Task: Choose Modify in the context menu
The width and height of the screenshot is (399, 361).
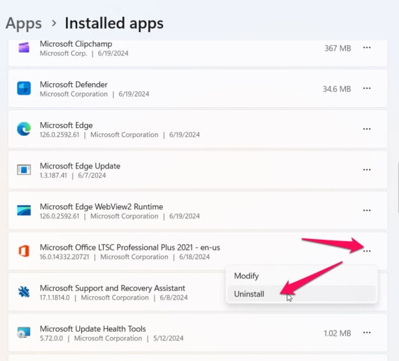Action: [246, 276]
